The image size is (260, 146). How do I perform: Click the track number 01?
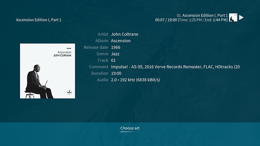pyautogui.click(x=113, y=60)
